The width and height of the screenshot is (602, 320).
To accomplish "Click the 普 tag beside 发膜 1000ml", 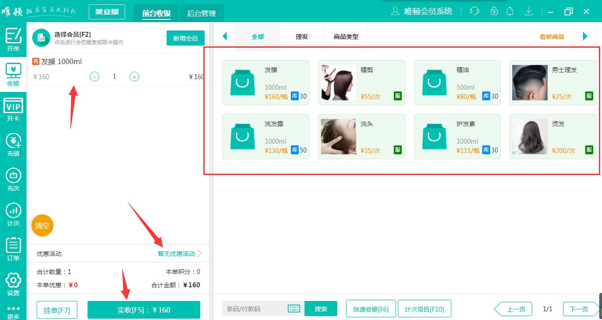I will tap(36, 61).
